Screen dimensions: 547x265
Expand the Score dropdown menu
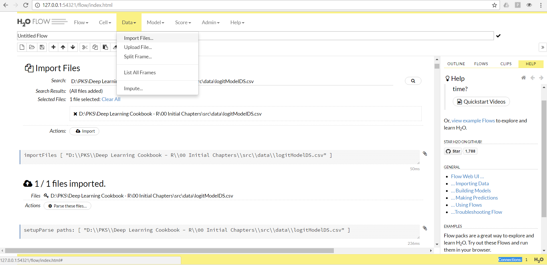183,22
